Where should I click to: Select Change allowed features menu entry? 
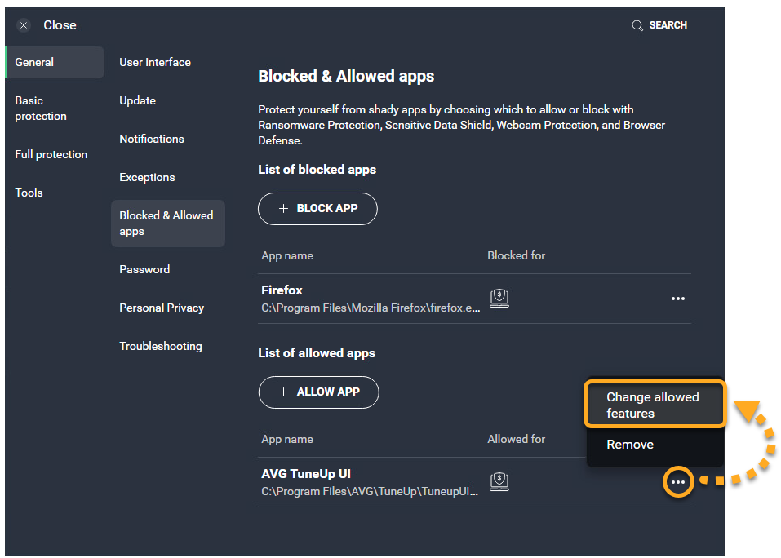point(654,405)
